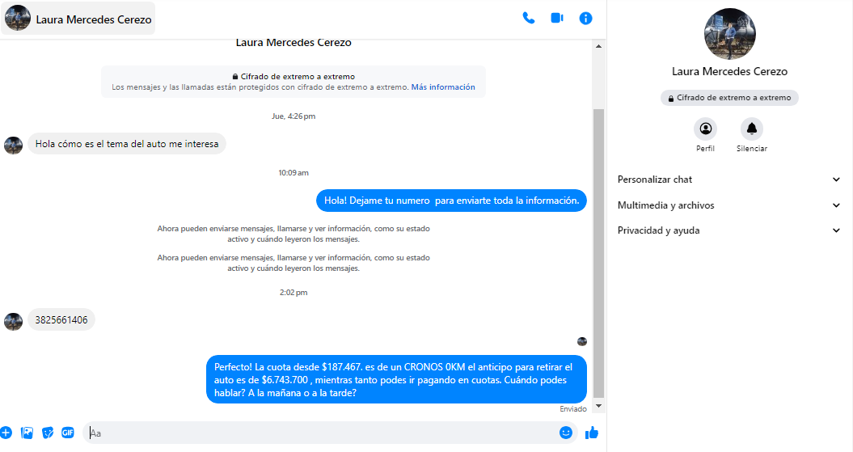Open the Más información link

coord(443,87)
